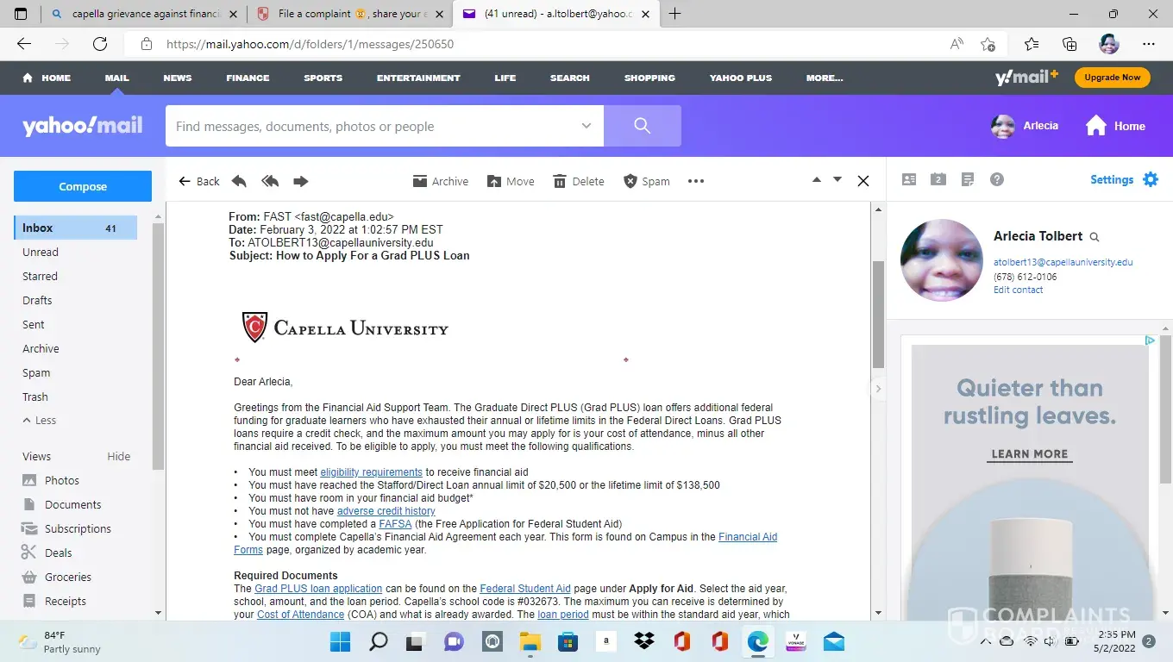Follow the FAFSA link

[395, 524]
